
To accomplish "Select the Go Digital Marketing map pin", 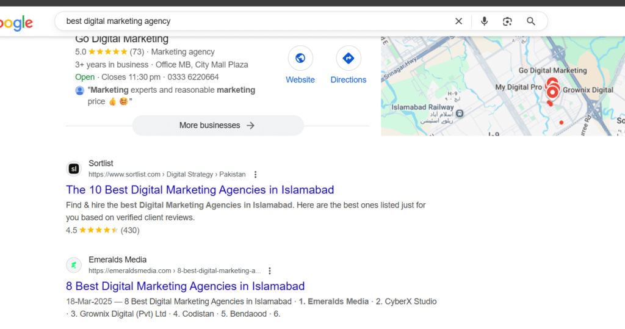I will coord(552,83).
